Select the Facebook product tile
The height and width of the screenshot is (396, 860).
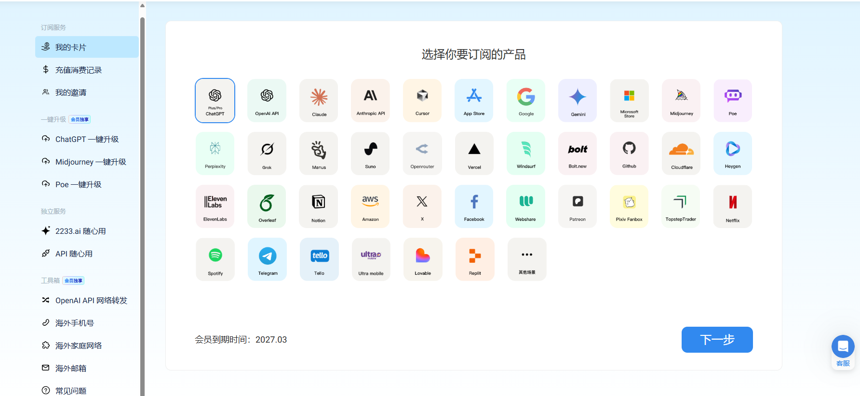pyautogui.click(x=474, y=206)
